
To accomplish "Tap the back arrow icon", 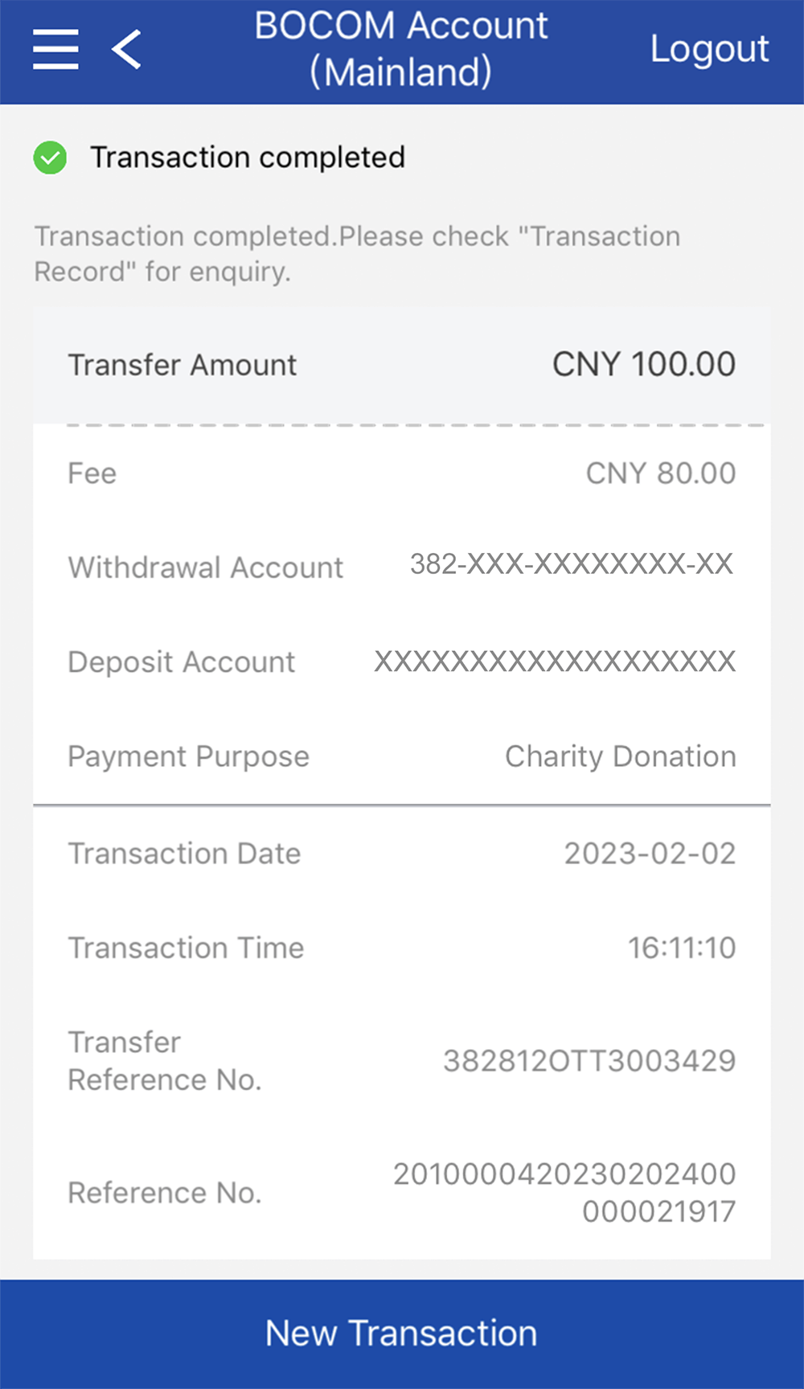I will [127, 49].
